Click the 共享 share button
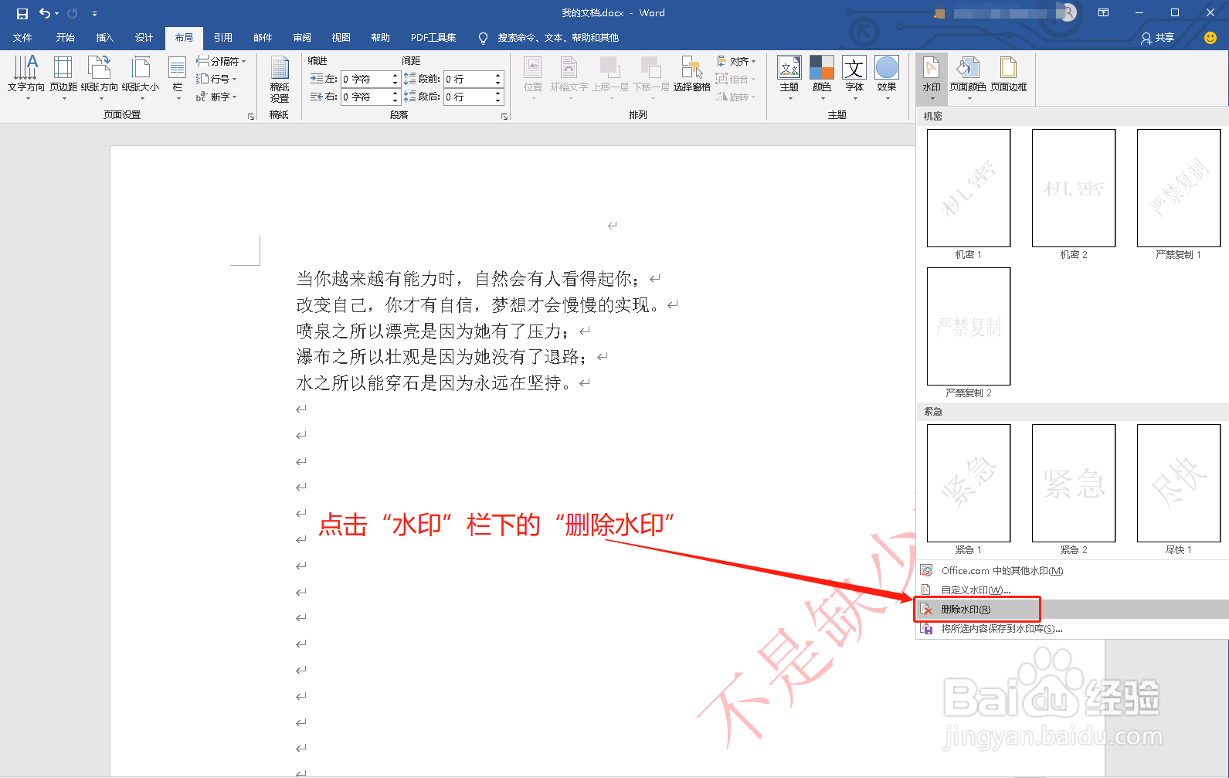This screenshot has width=1229, height=778. point(1158,38)
